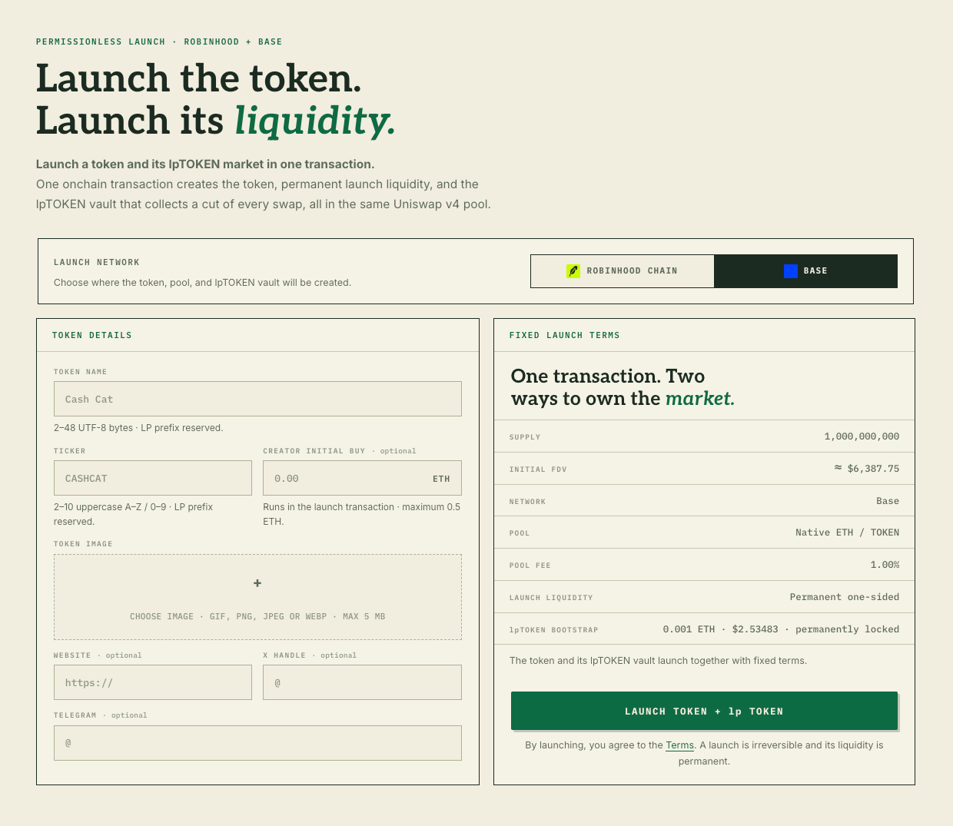Screen dimensions: 953x826
Task: Click the Ticker input field
Action: (x=153, y=478)
